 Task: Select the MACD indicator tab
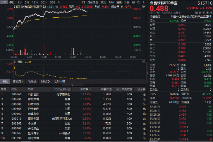[45, 81]
